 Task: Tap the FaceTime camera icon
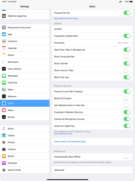(x=4, y=82)
